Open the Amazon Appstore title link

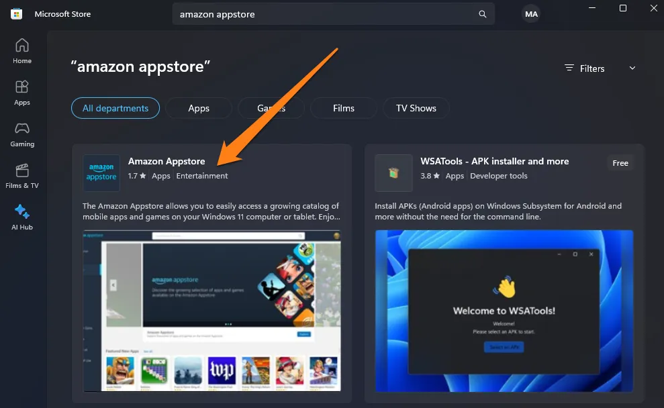(167, 161)
